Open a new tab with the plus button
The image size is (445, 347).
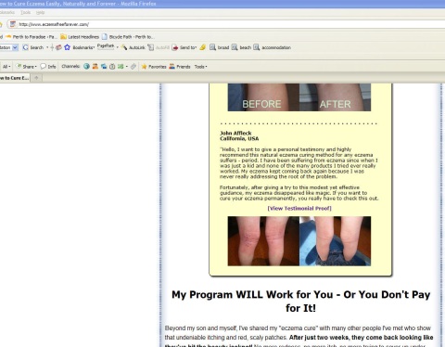coord(36,78)
